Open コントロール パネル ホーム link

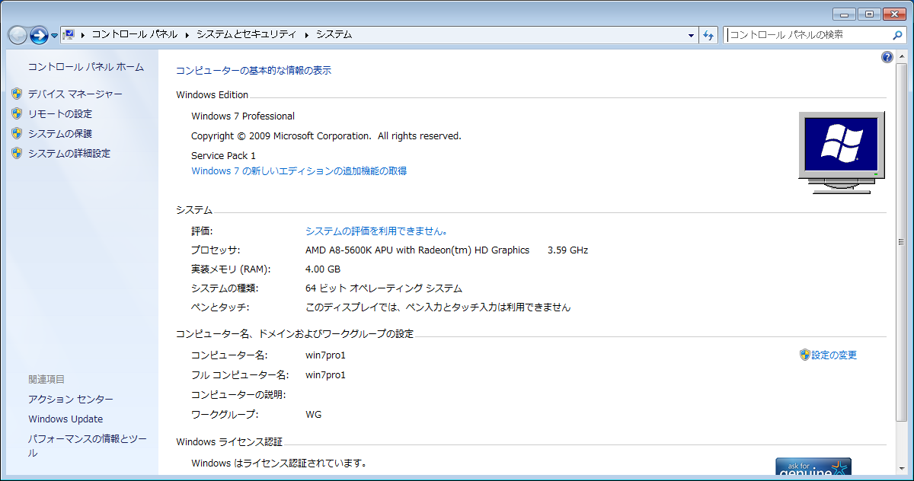86,67
